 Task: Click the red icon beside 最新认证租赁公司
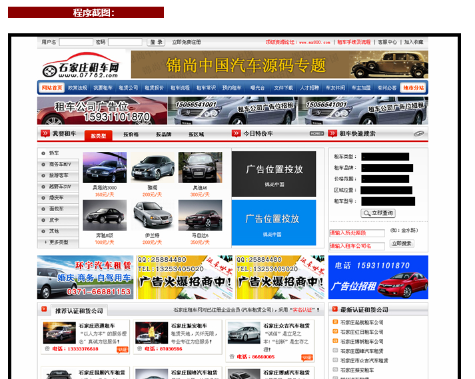click(334, 309)
